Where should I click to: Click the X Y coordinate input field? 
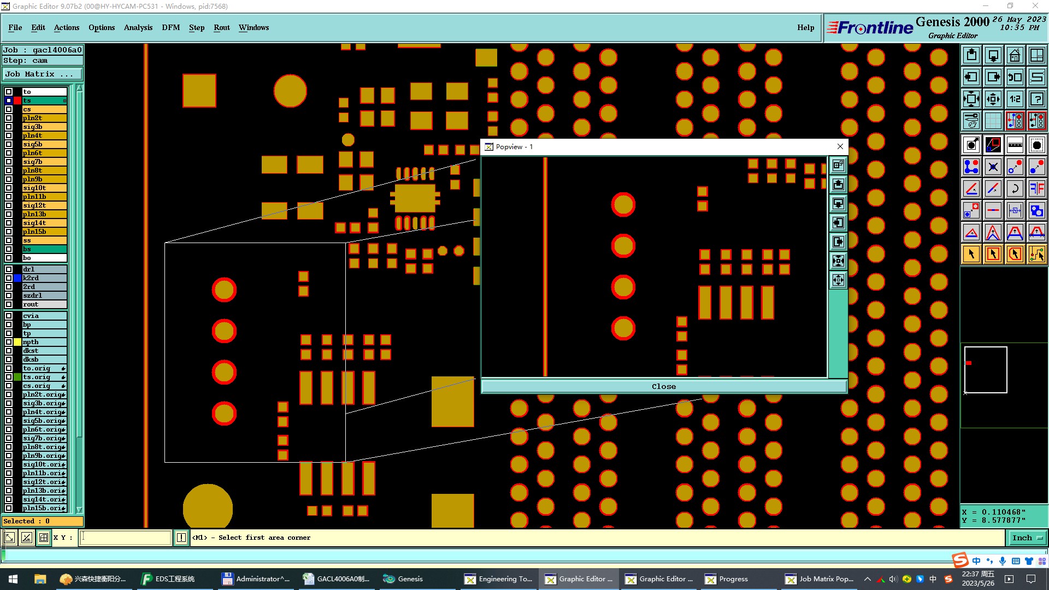pos(126,538)
